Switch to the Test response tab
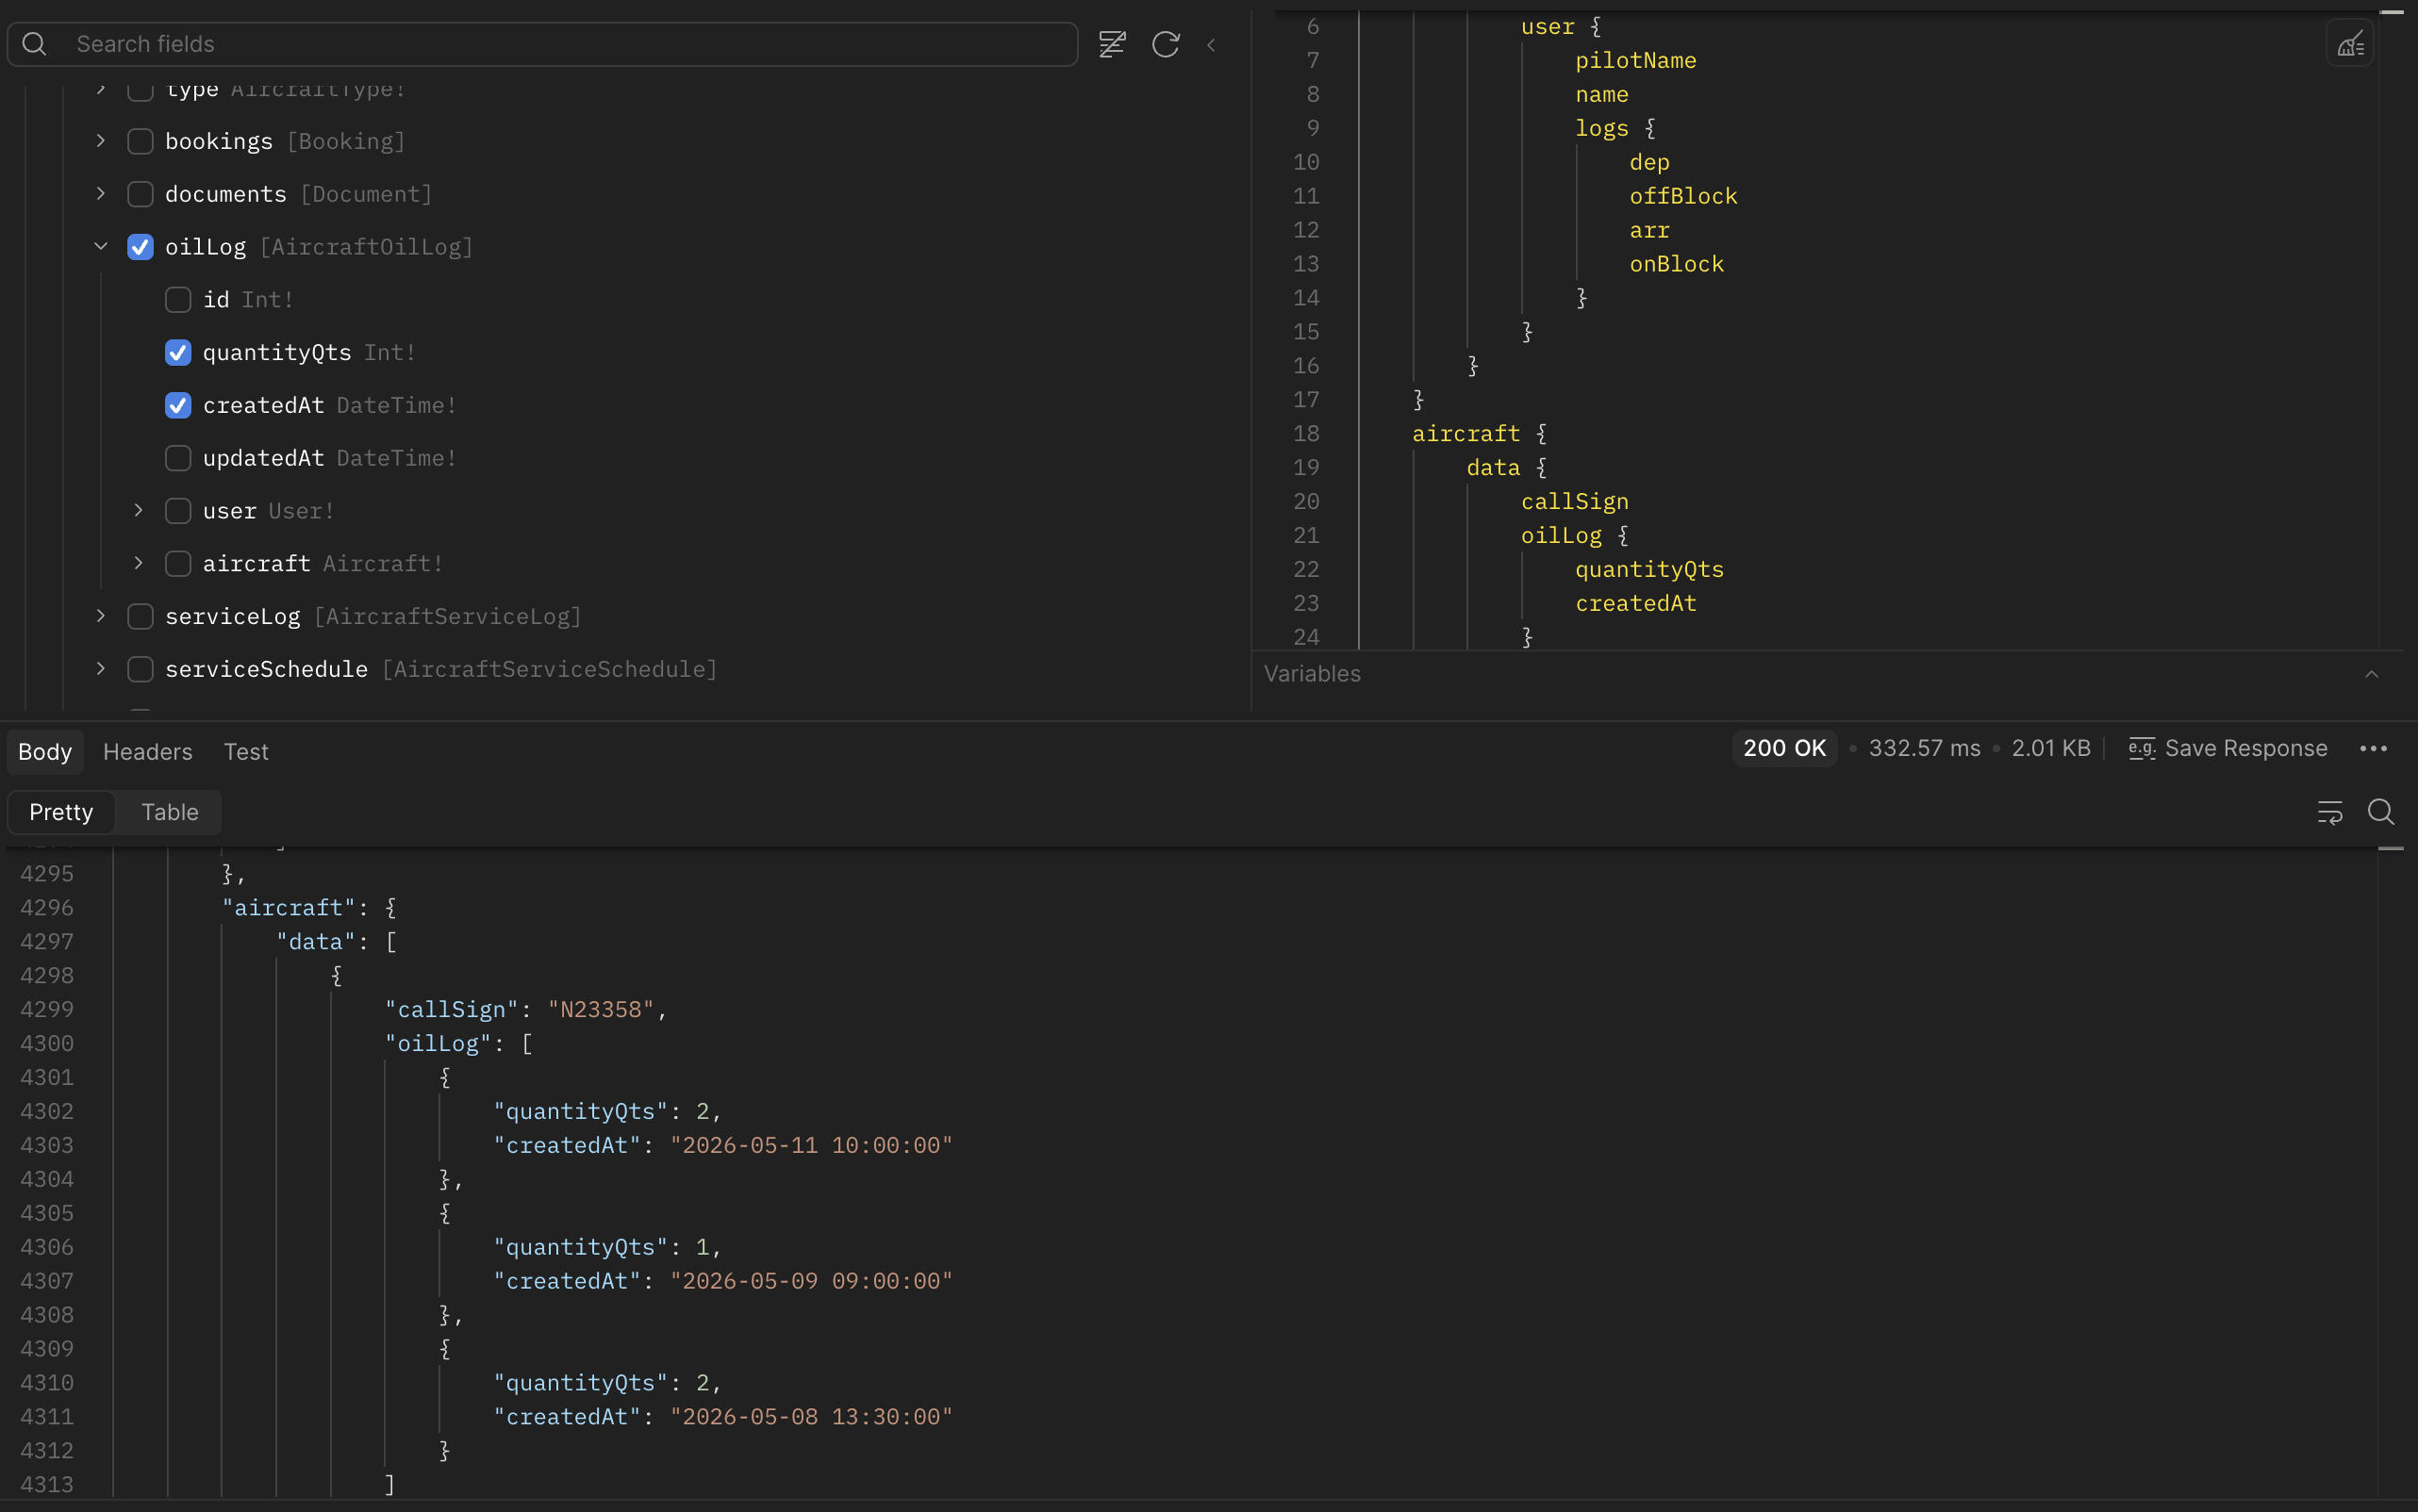This screenshot has height=1512, width=2418. 246,751
